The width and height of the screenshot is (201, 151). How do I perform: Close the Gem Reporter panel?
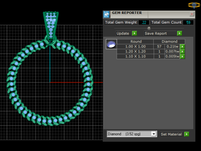192,14
